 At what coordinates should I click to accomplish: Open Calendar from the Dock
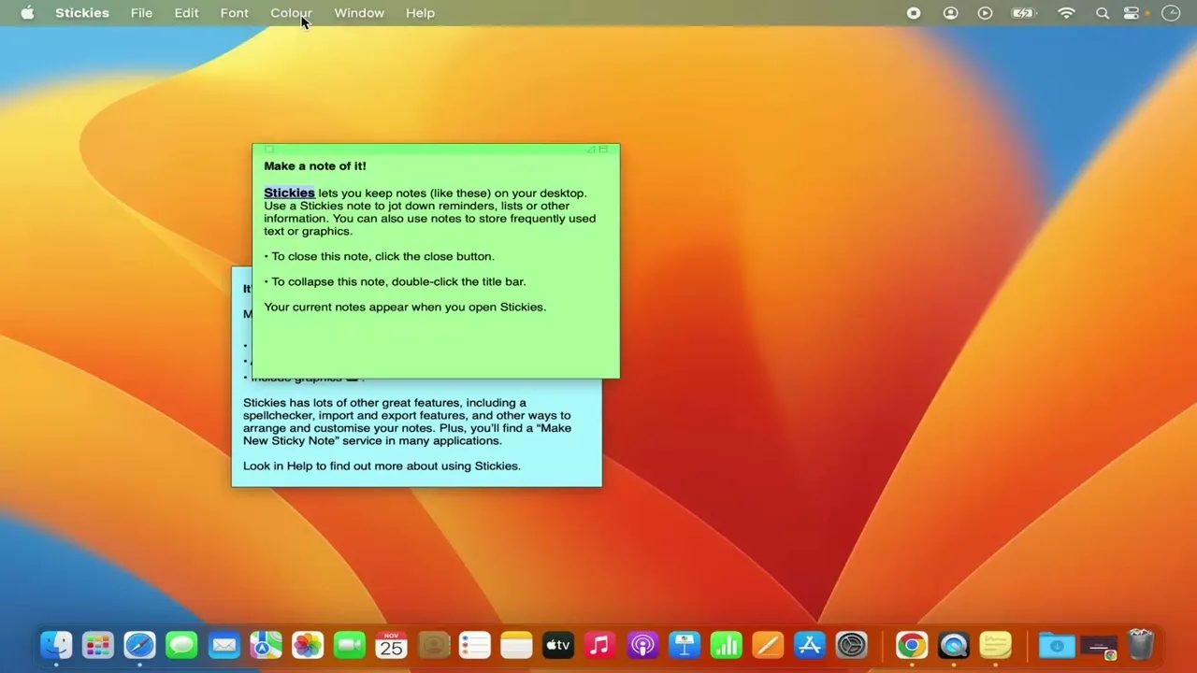tap(391, 645)
